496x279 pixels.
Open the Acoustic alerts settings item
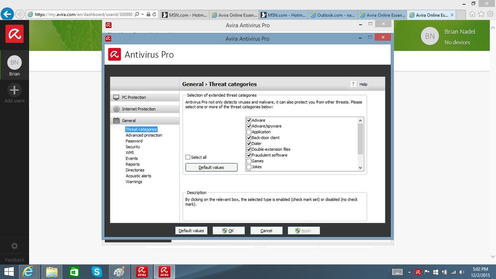[138, 176]
